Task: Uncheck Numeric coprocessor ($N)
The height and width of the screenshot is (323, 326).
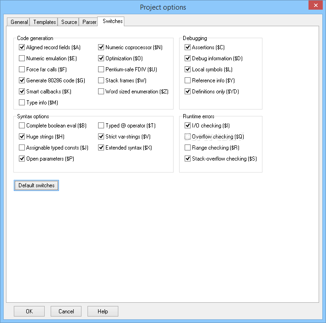Action: point(101,47)
